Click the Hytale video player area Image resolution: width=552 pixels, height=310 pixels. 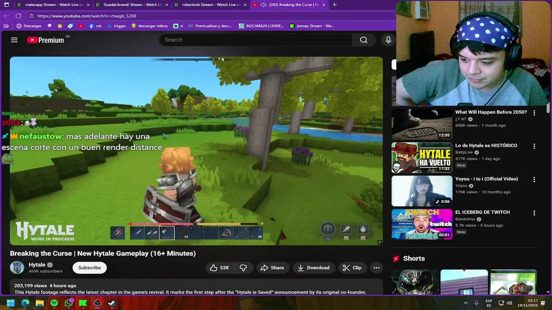pos(196,151)
